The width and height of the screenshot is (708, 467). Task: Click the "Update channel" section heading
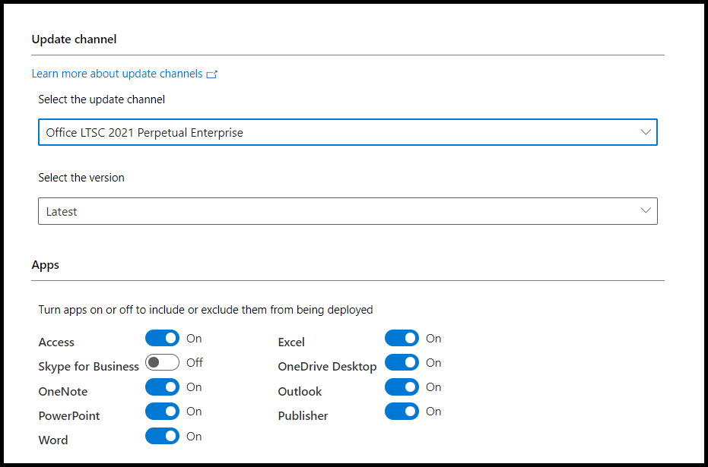(74, 39)
